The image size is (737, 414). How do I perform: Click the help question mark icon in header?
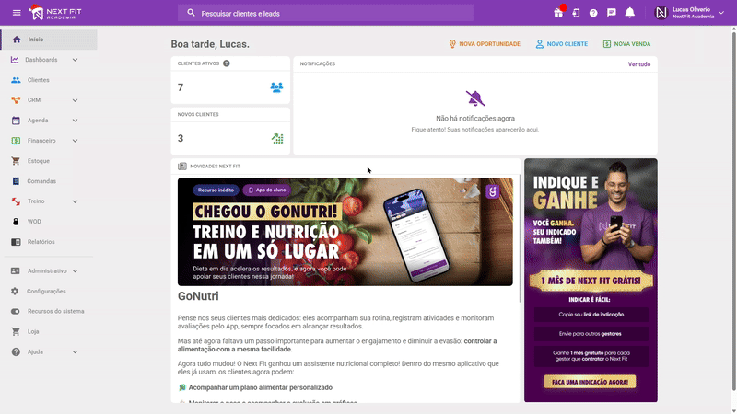coord(593,13)
